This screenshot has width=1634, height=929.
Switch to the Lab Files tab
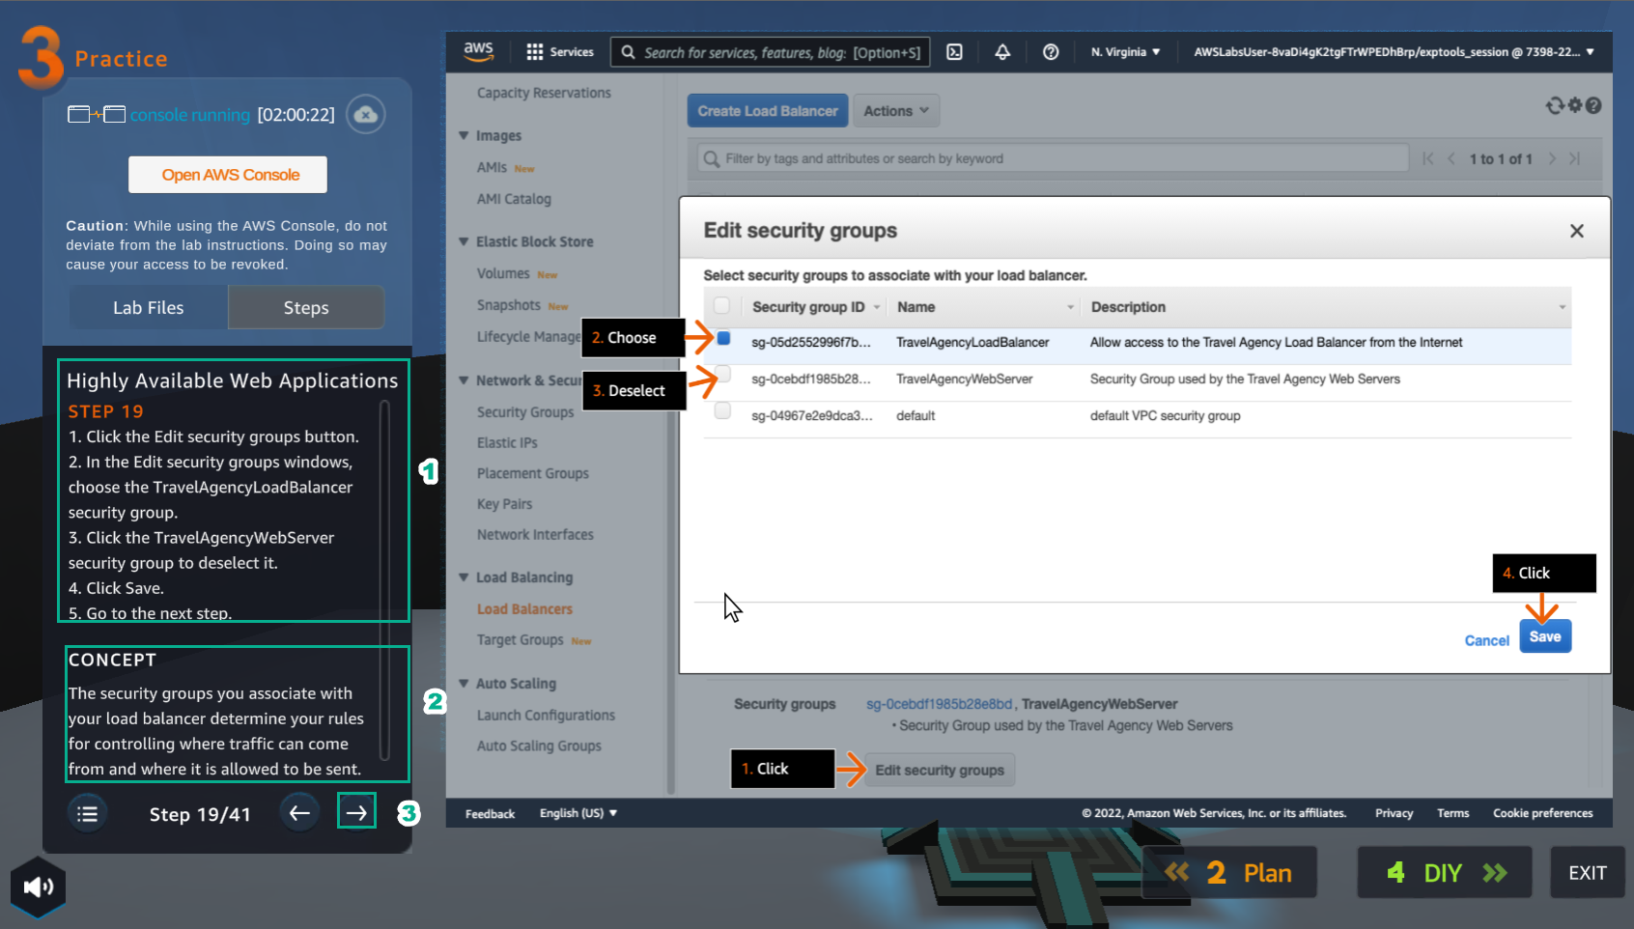tap(148, 307)
